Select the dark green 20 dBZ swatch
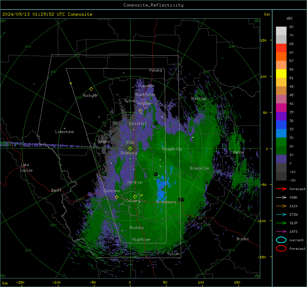The height and width of the screenshot is (287, 307). [281, 150]
